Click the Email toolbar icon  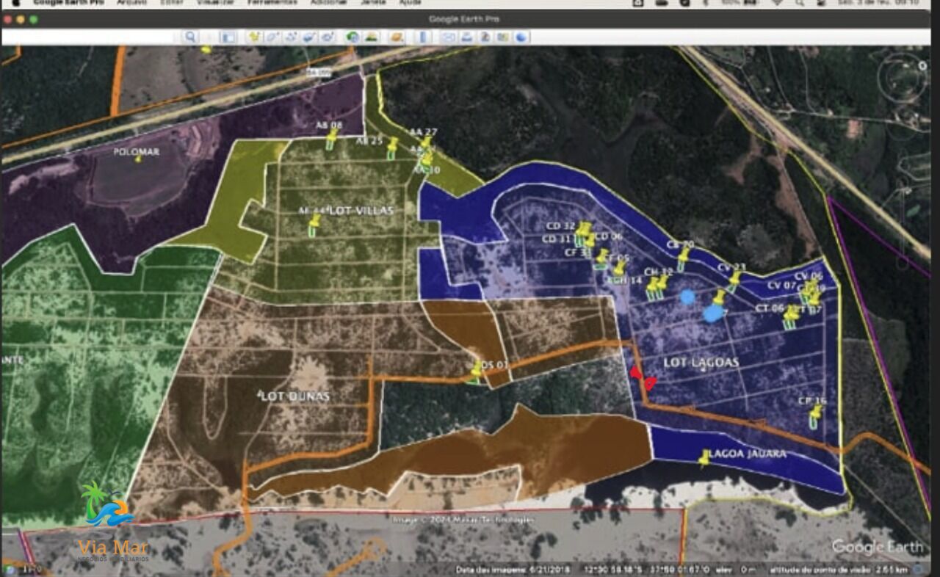tap(447, 37)
